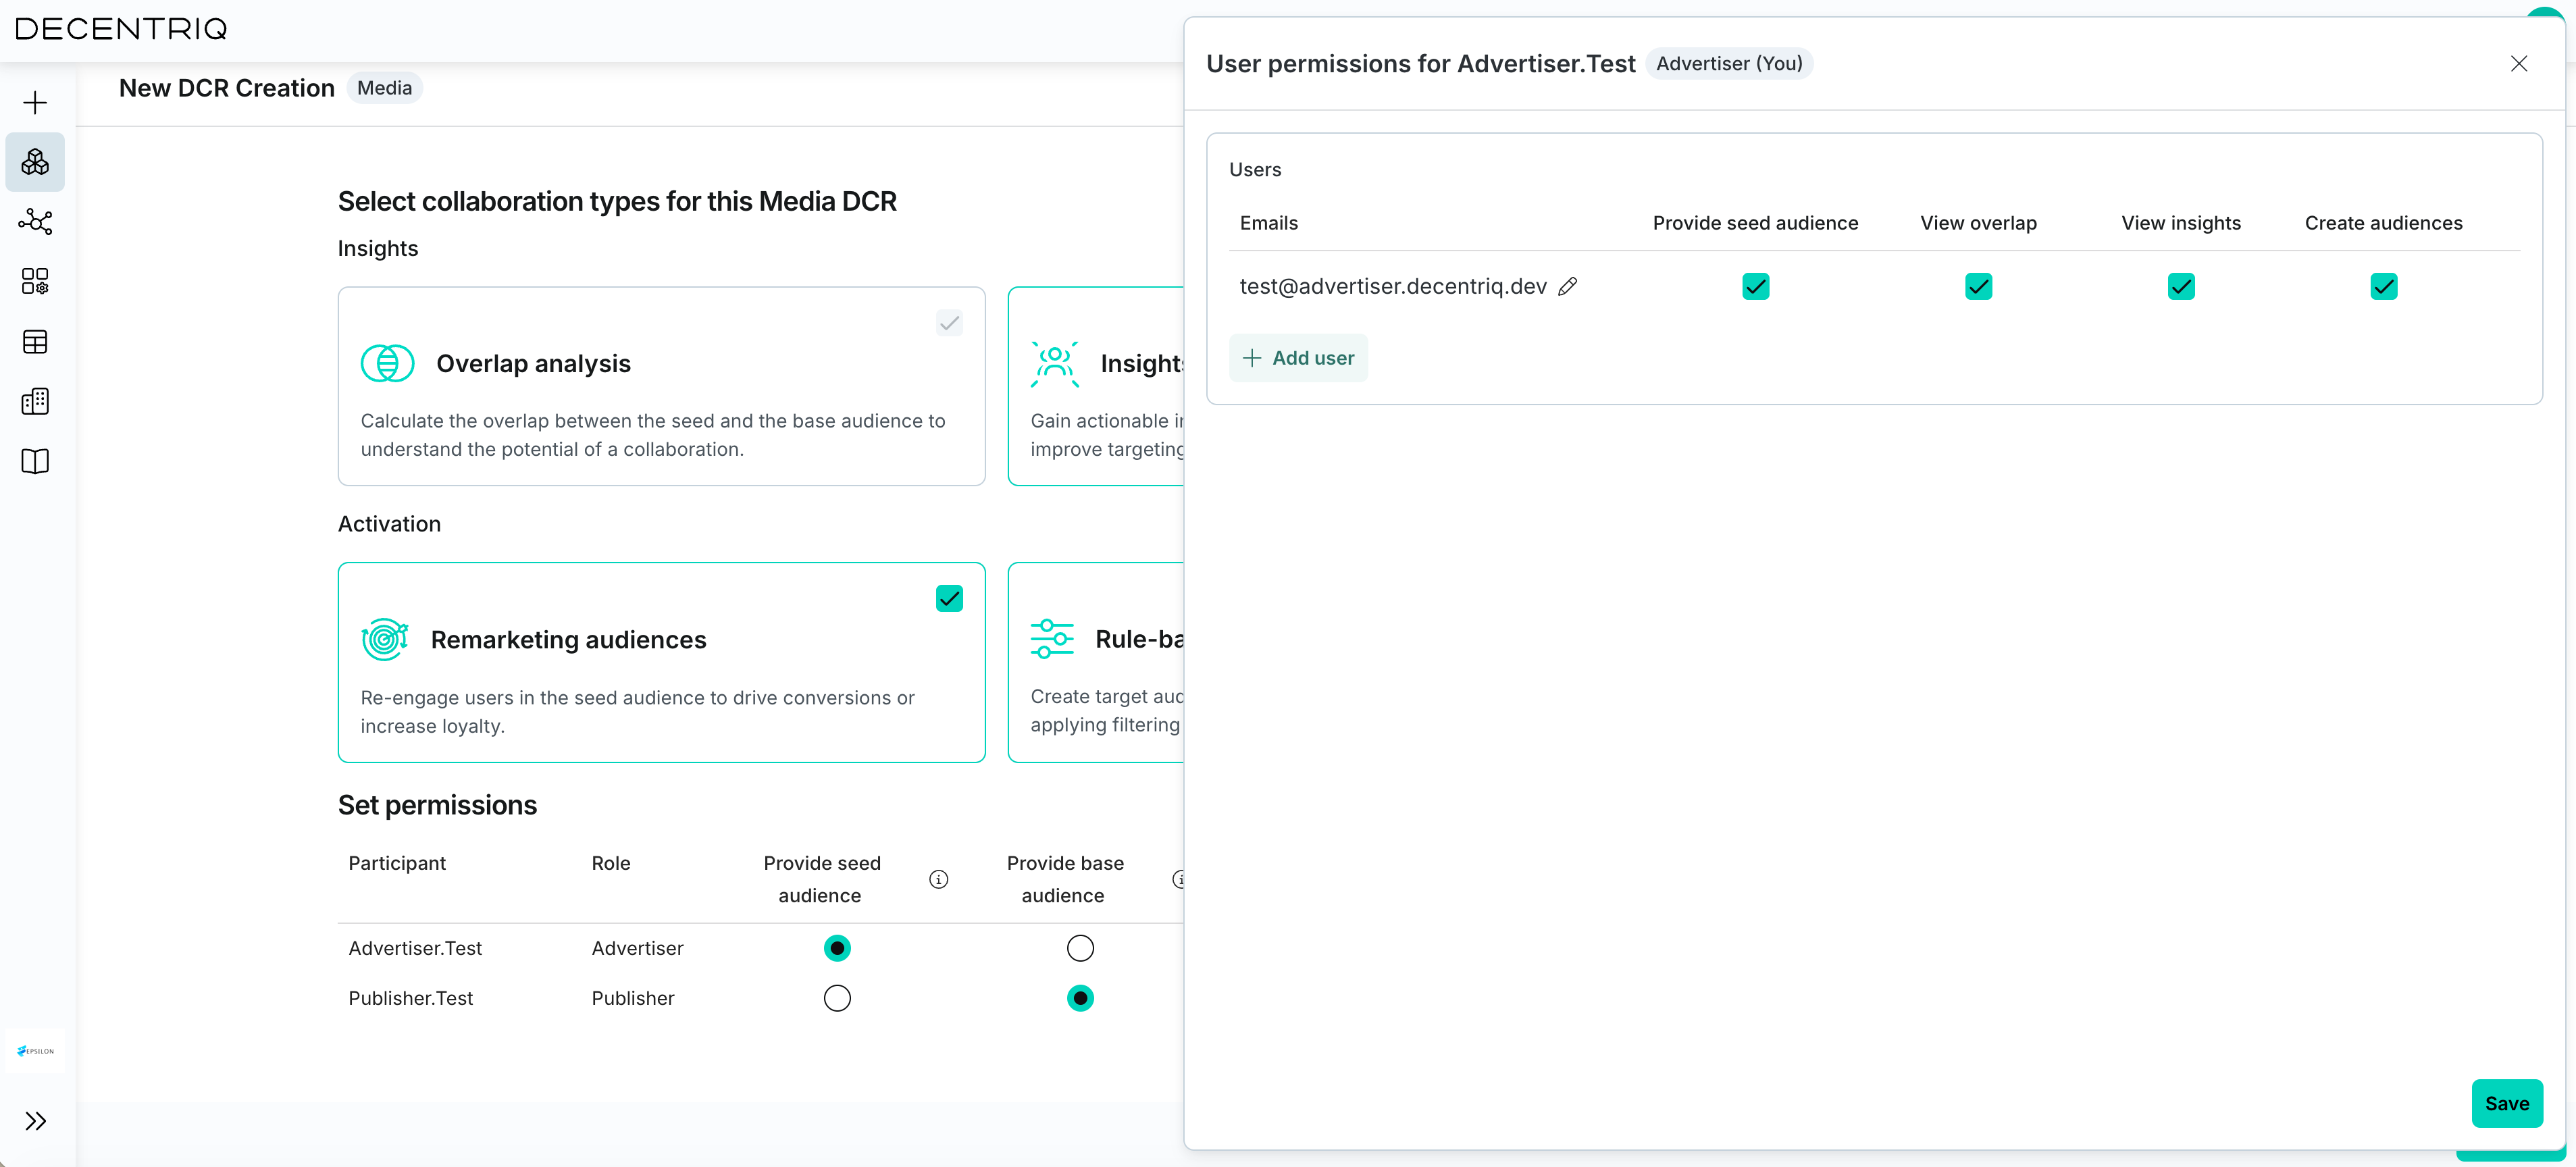Screen dimensions: 2576x1167
Task: Open the table datasets sidebar icon
Action: [x=35, y=342]
